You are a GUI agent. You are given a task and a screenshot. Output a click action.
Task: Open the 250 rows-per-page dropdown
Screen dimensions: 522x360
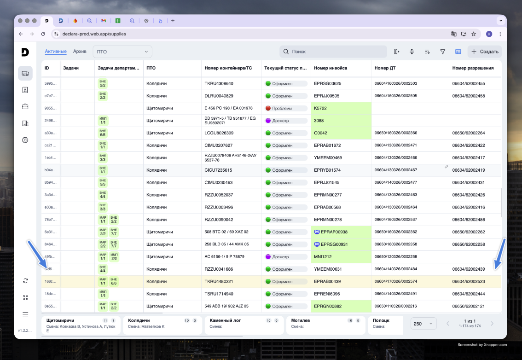[423, 324]
